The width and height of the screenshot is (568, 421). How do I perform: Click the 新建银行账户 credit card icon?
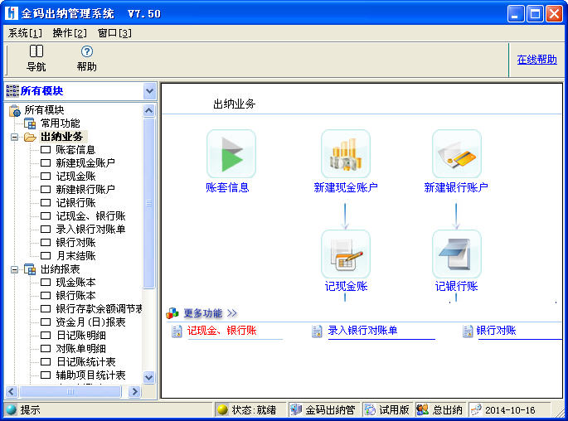pyautogui.click(x=456, y=154)
